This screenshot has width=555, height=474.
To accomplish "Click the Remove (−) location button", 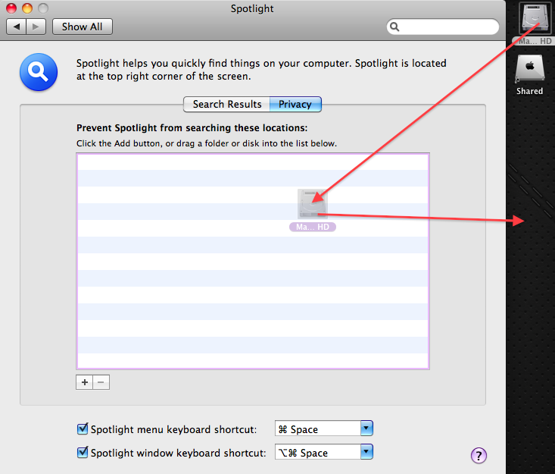I will pos(101,382).
